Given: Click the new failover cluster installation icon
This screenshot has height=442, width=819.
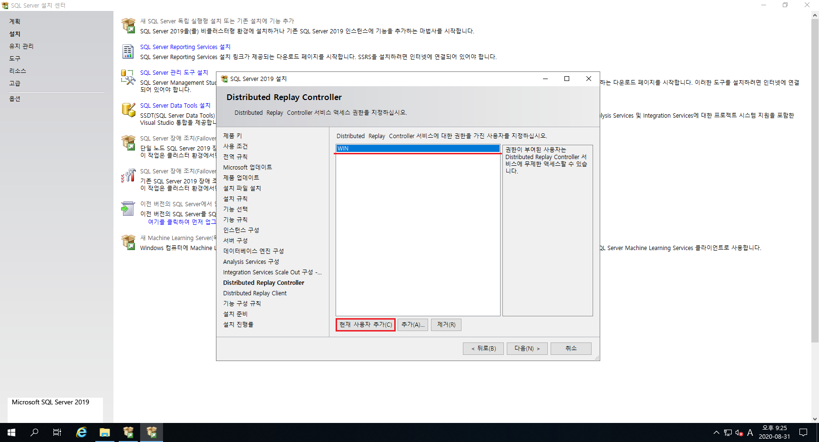Looking at the screenshot, I should pyautogui.click(x=128, y=143).
